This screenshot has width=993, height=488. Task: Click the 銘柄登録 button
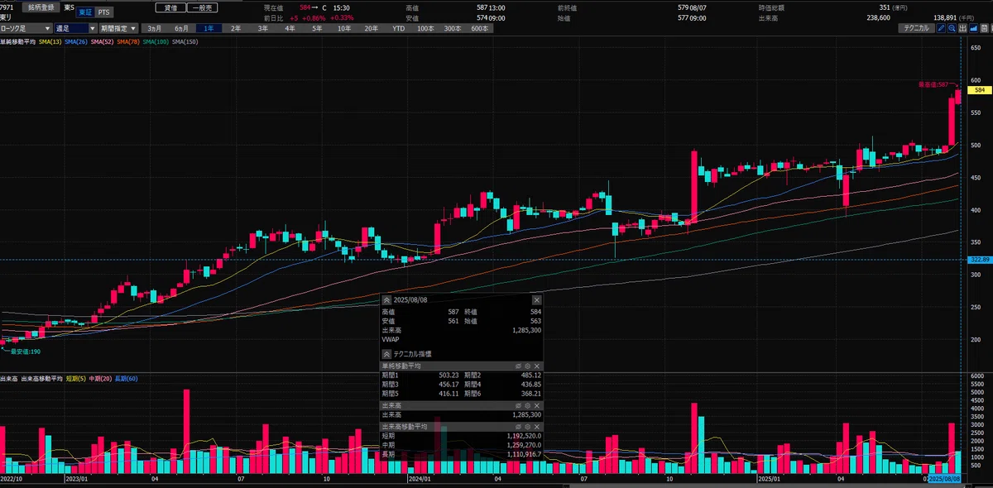[x=41, y=7]
